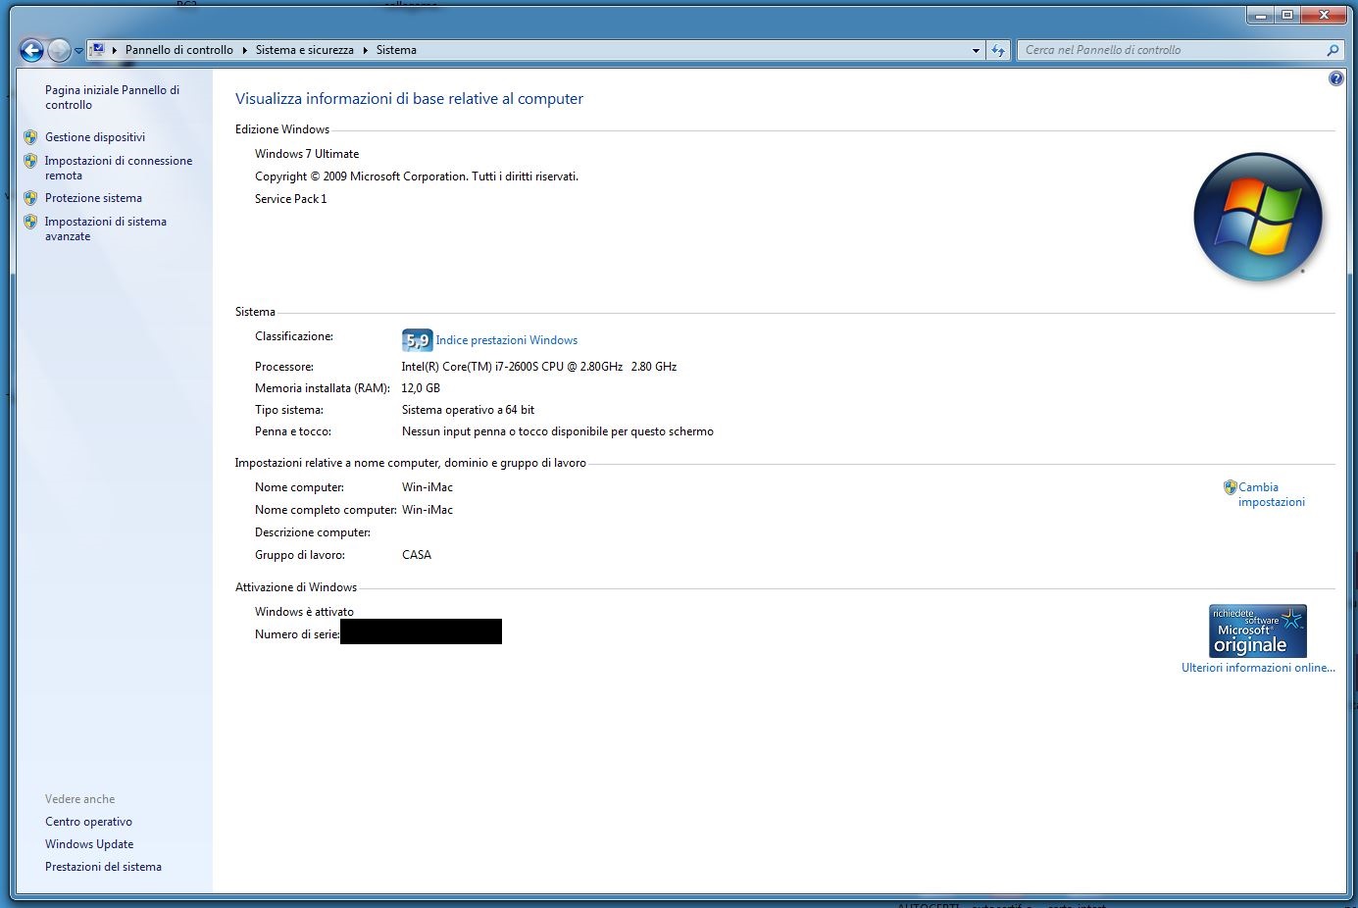
Task: Expand arrow after 'Sistema e sicurezza' breadcrumb
Action: pyautogui.click(x=366, y=50)
